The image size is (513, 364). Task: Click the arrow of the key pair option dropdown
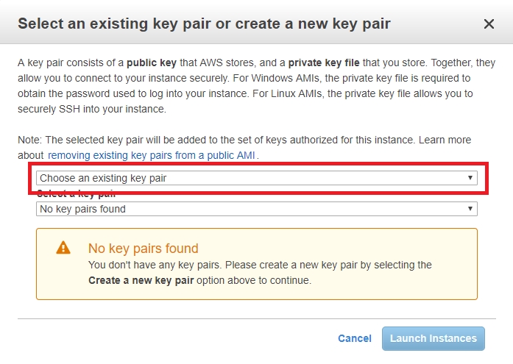click(x=470, y=178)
